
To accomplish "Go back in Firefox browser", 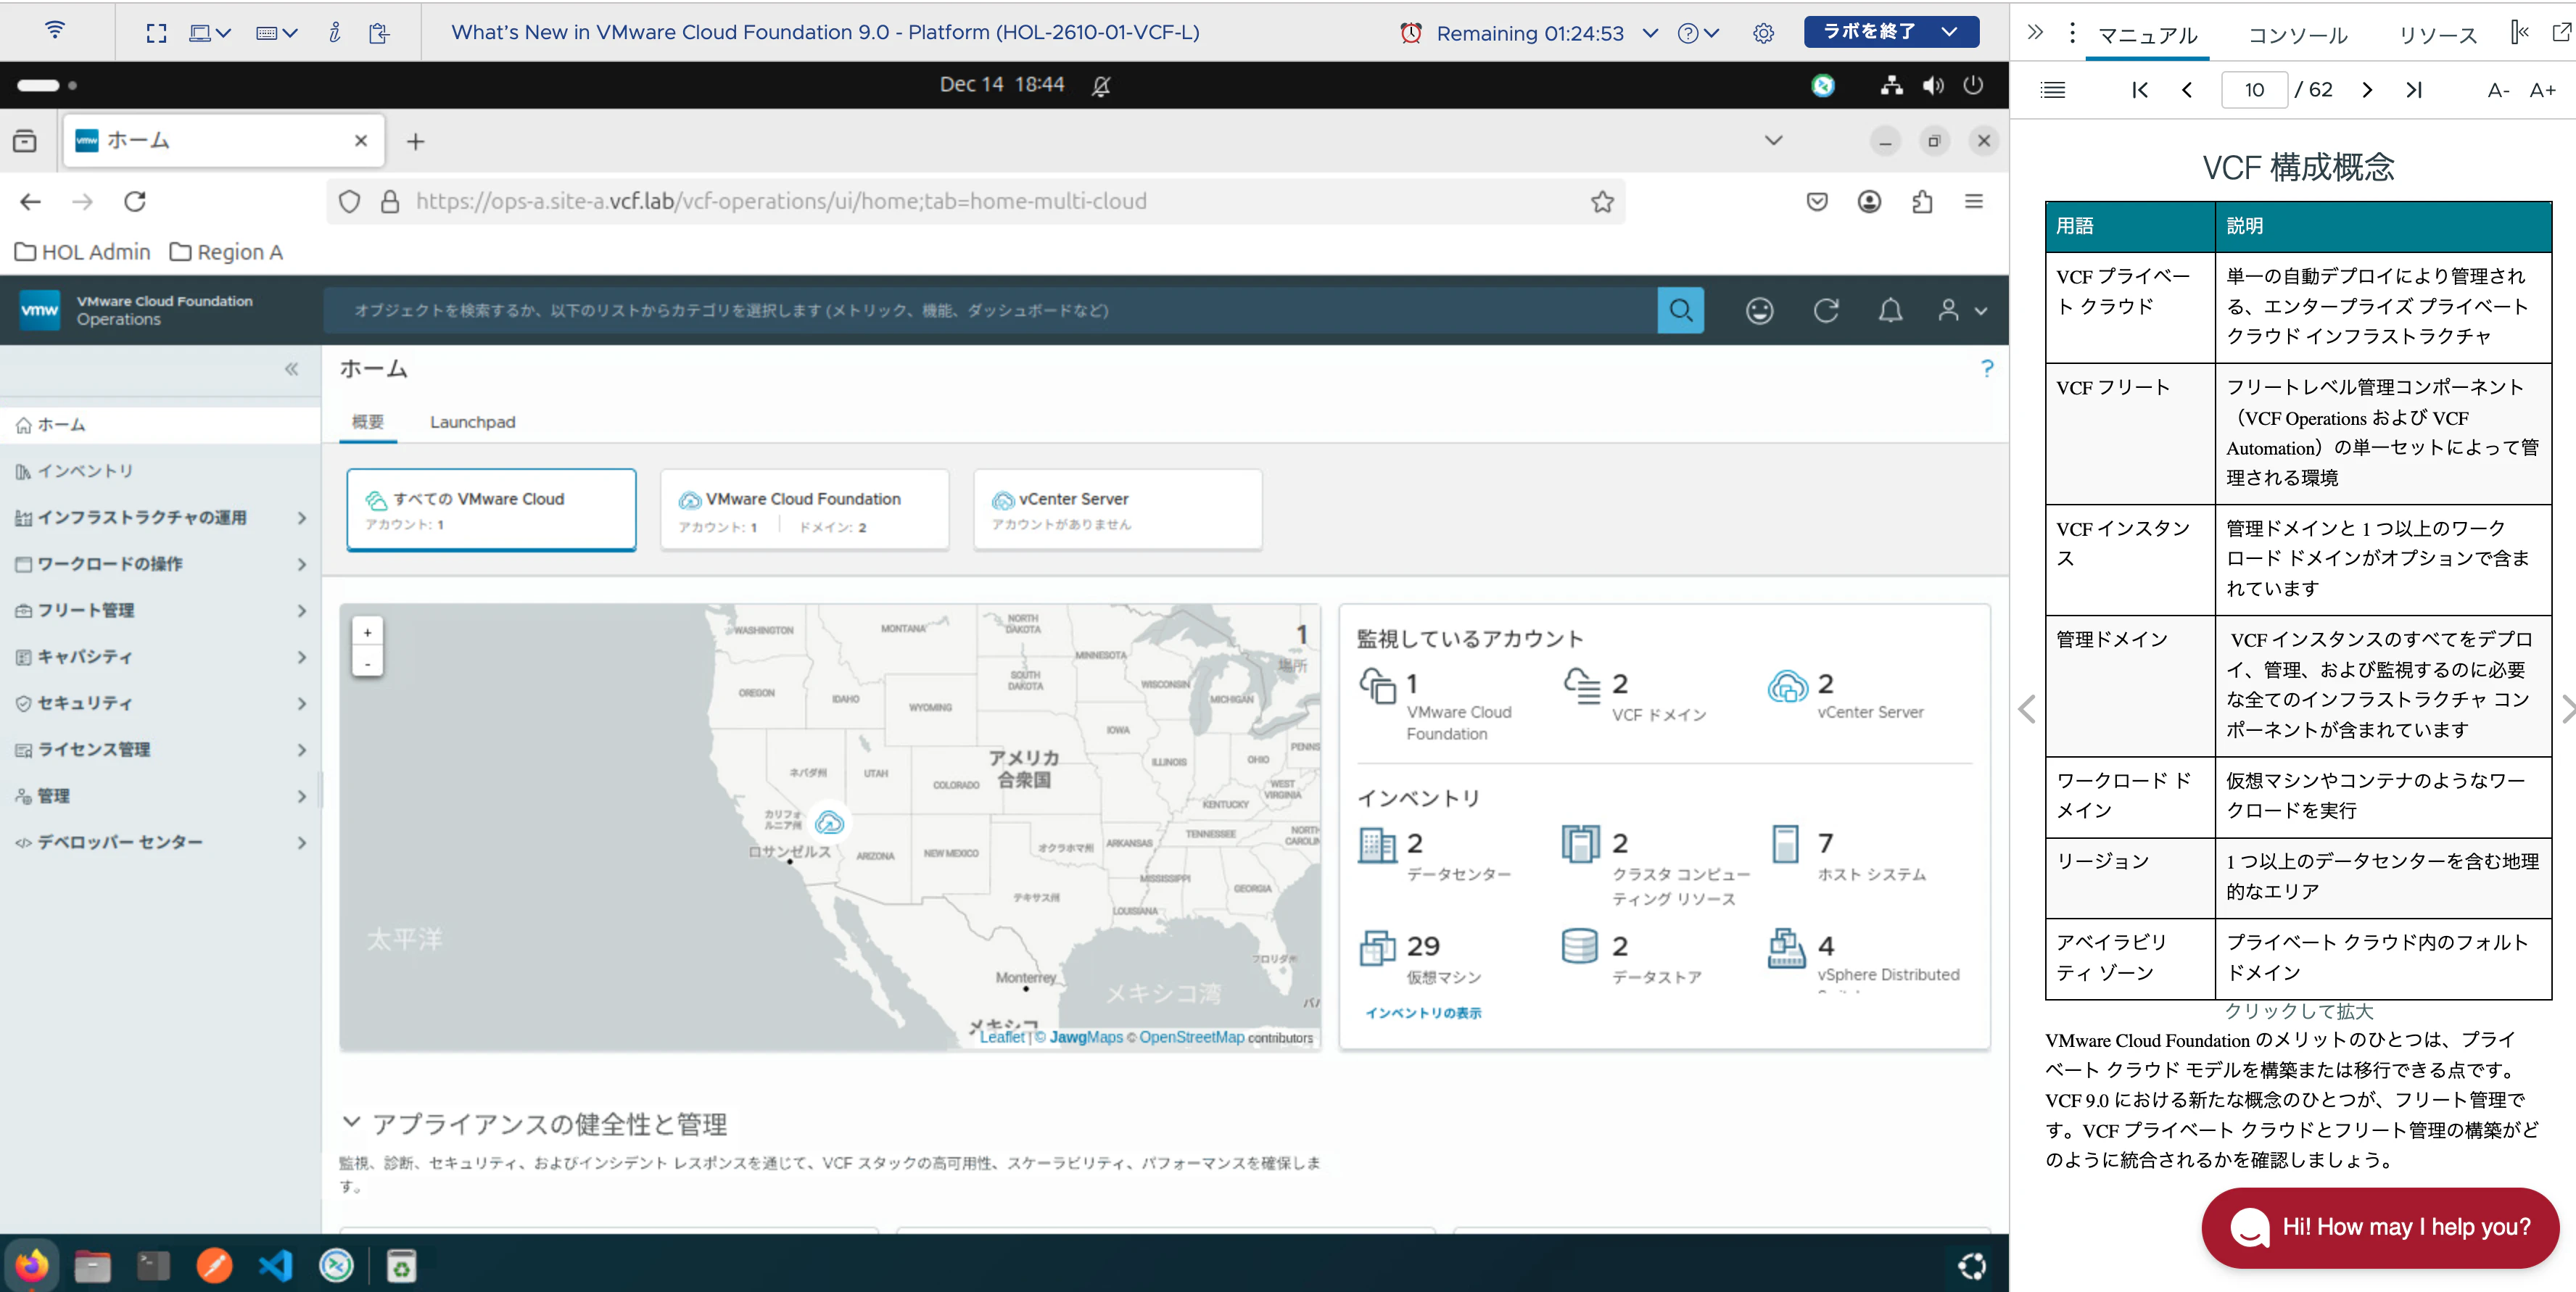I will pyautogui.click(x=31, y=202).
